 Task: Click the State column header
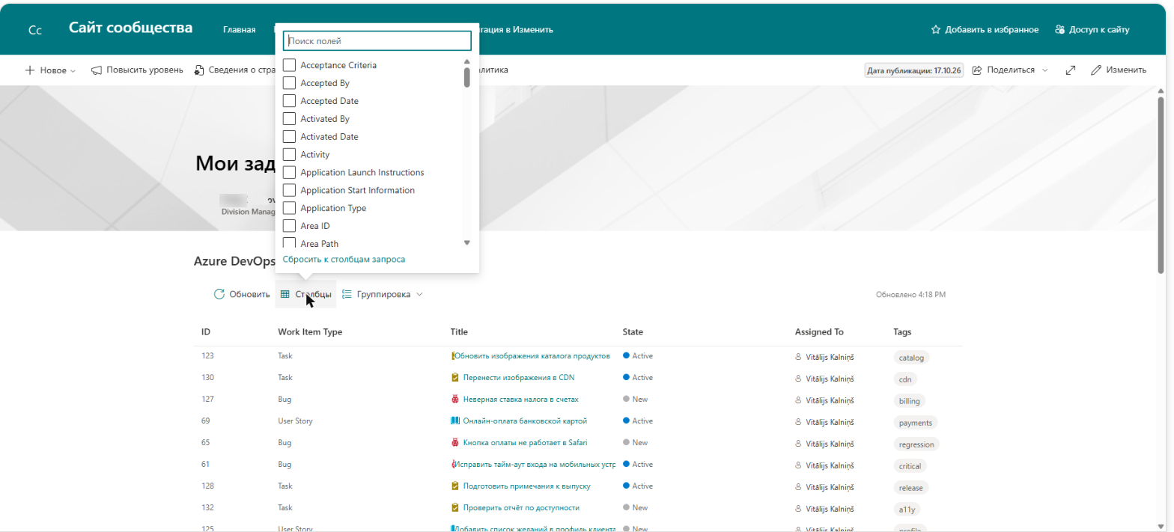click(x=633, y=331)
